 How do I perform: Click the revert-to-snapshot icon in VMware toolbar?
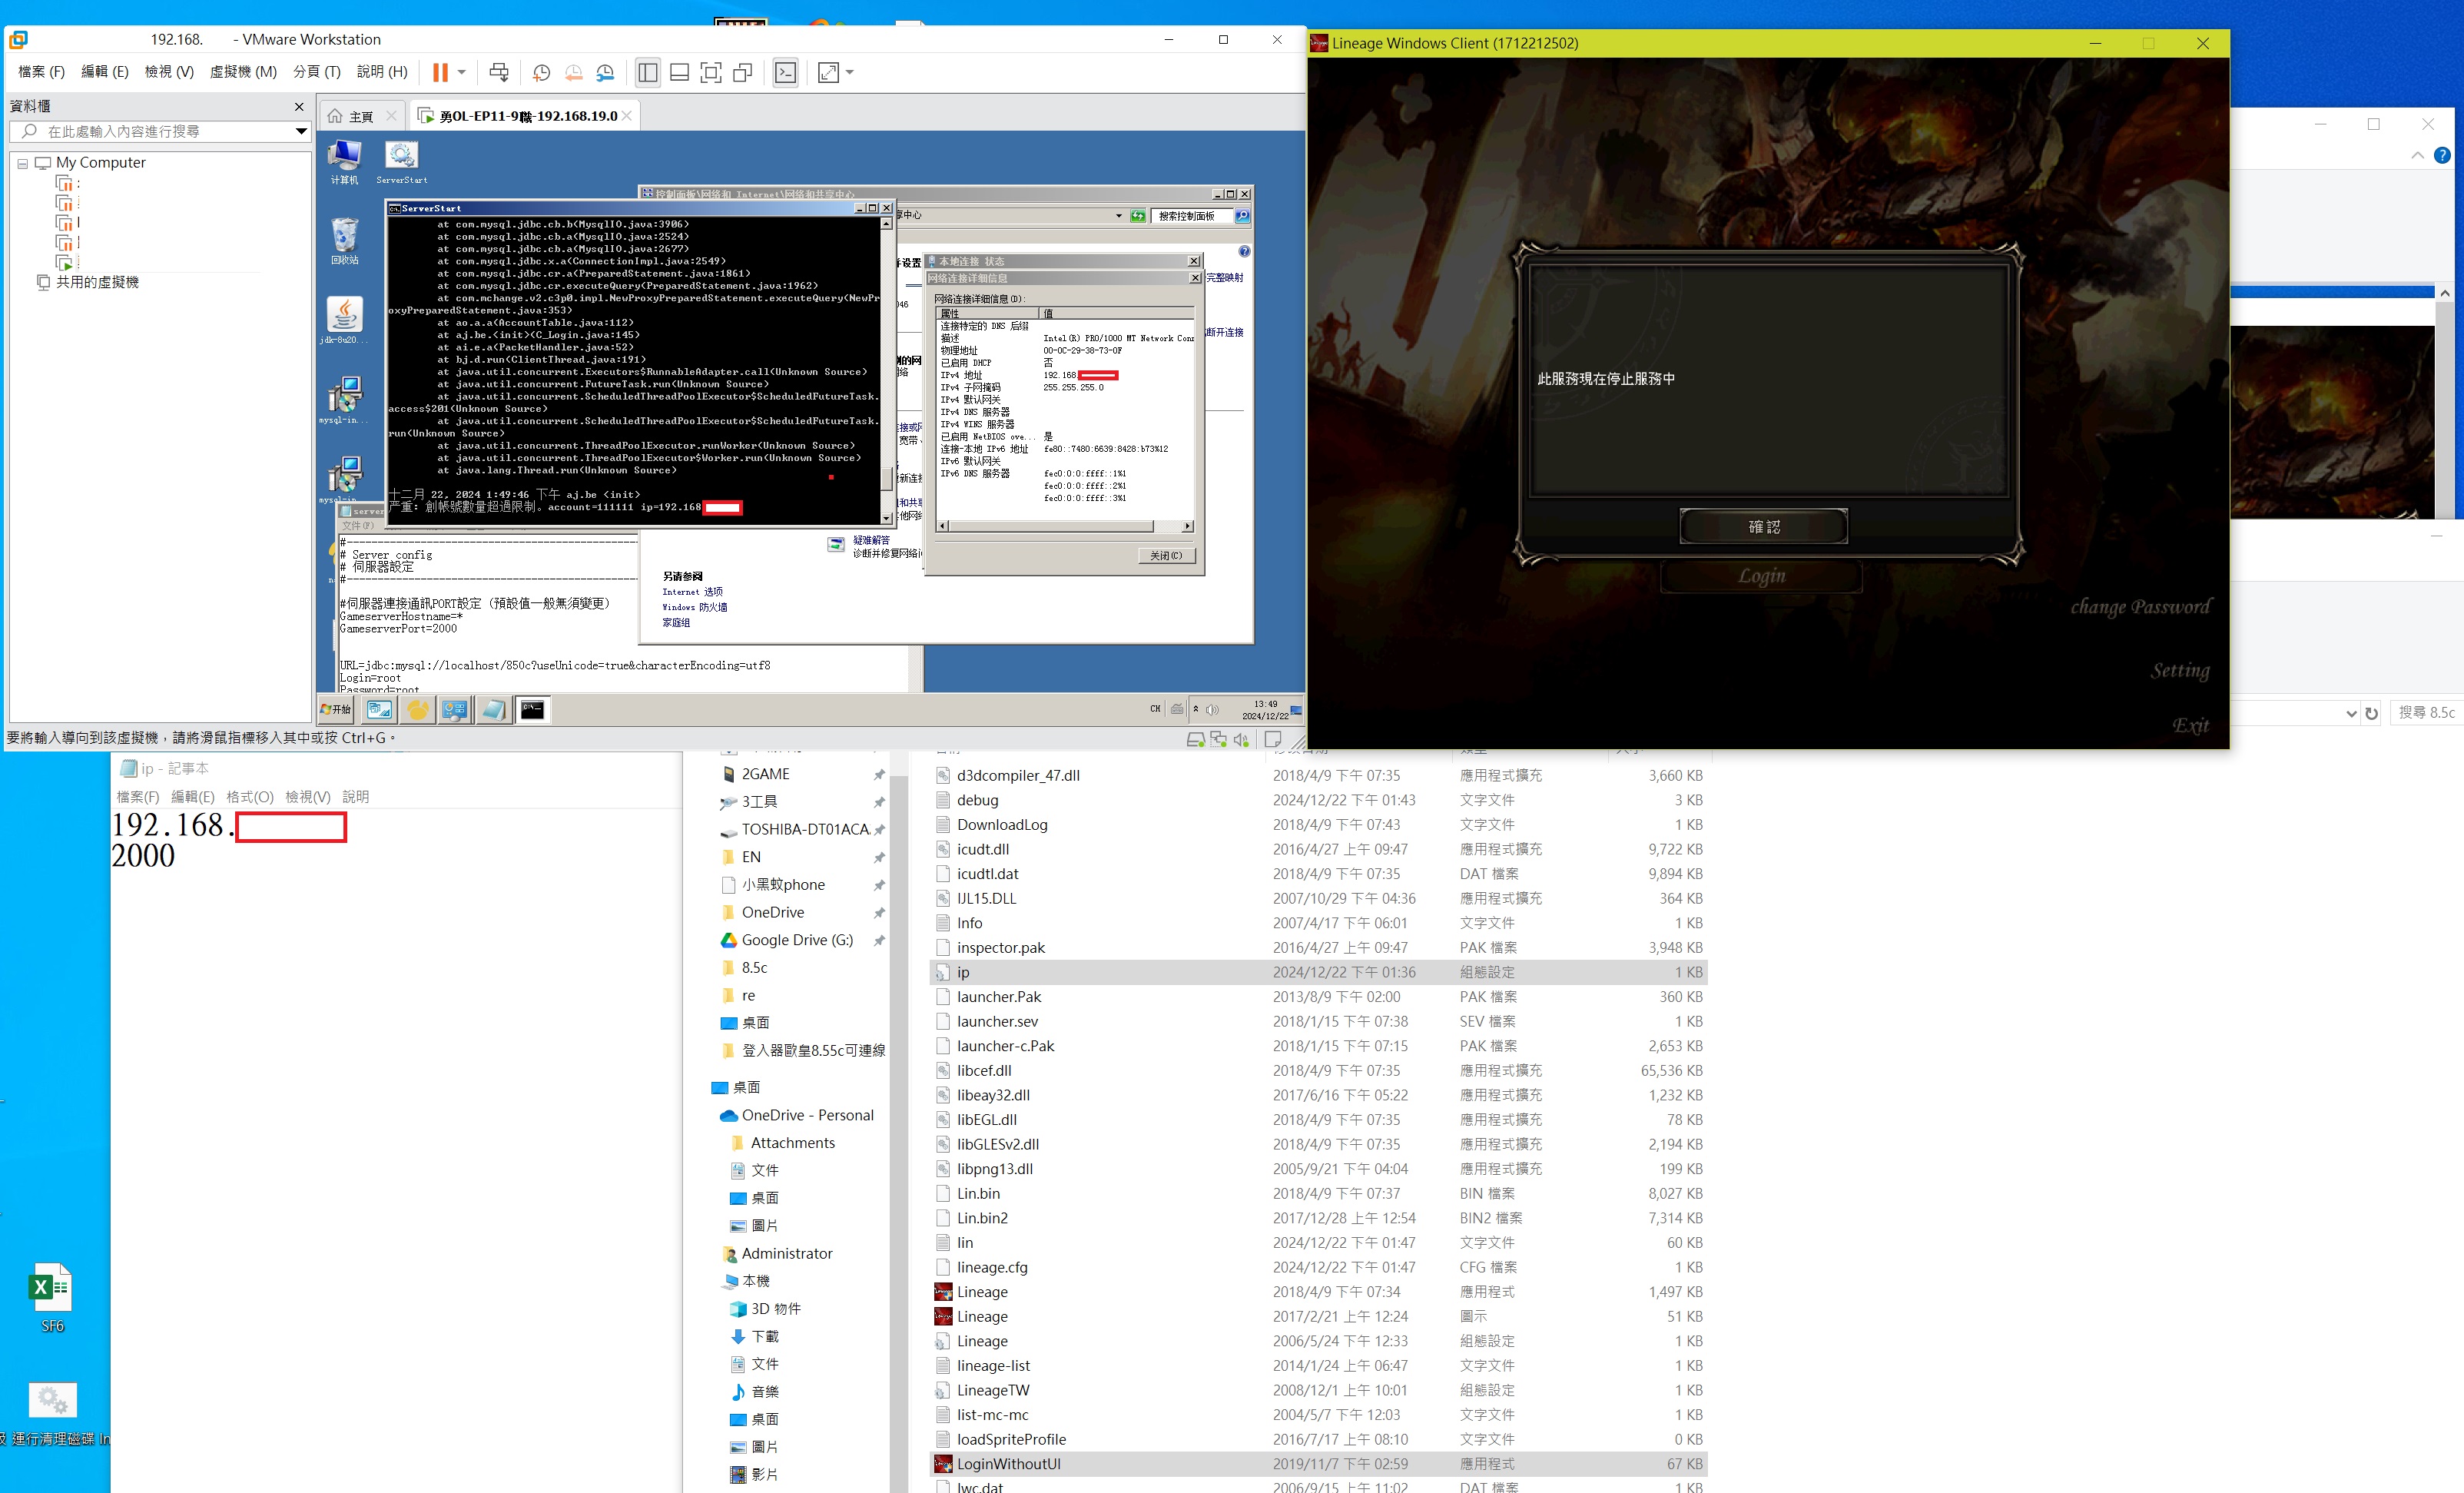click(574, 72)
